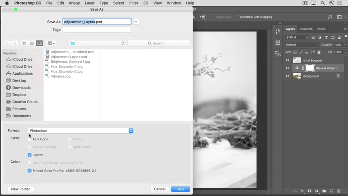Click the Tags input field
Viewport: 348px width, 196px height.
click(x=97, y=30)
